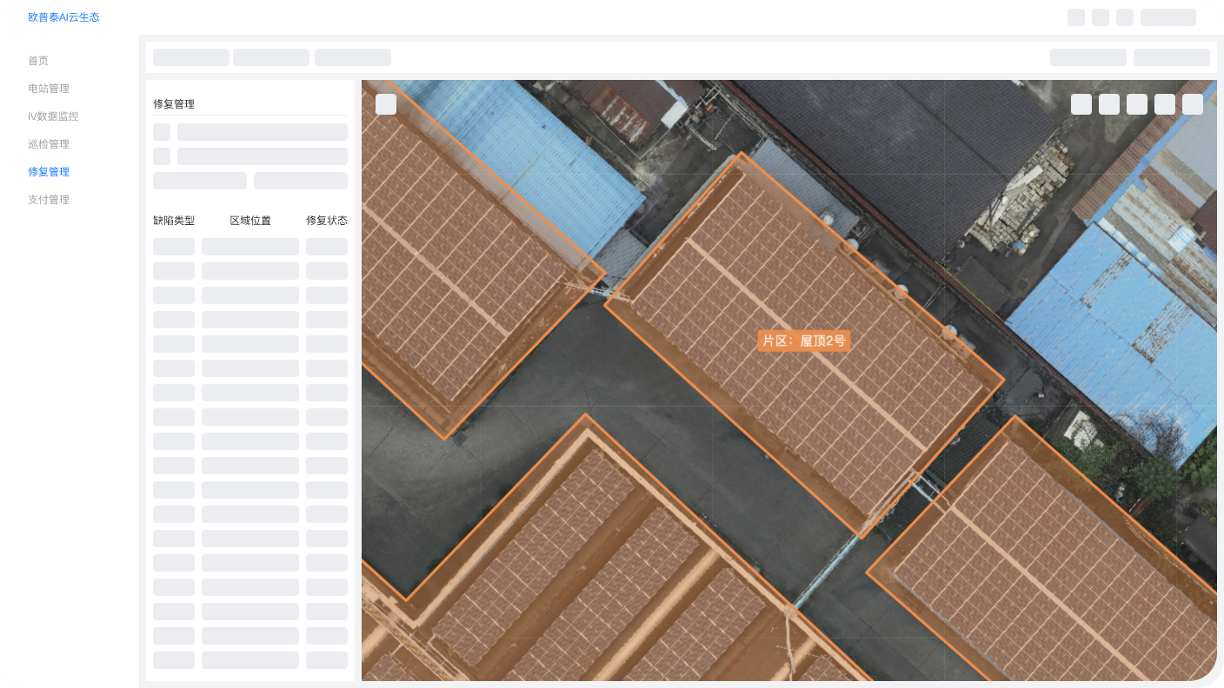Image resolution: width=1224 pixels, height=688 pixels.
Task: Click the rightmost square button in map's top-right toolbar
Action: 1193,104
